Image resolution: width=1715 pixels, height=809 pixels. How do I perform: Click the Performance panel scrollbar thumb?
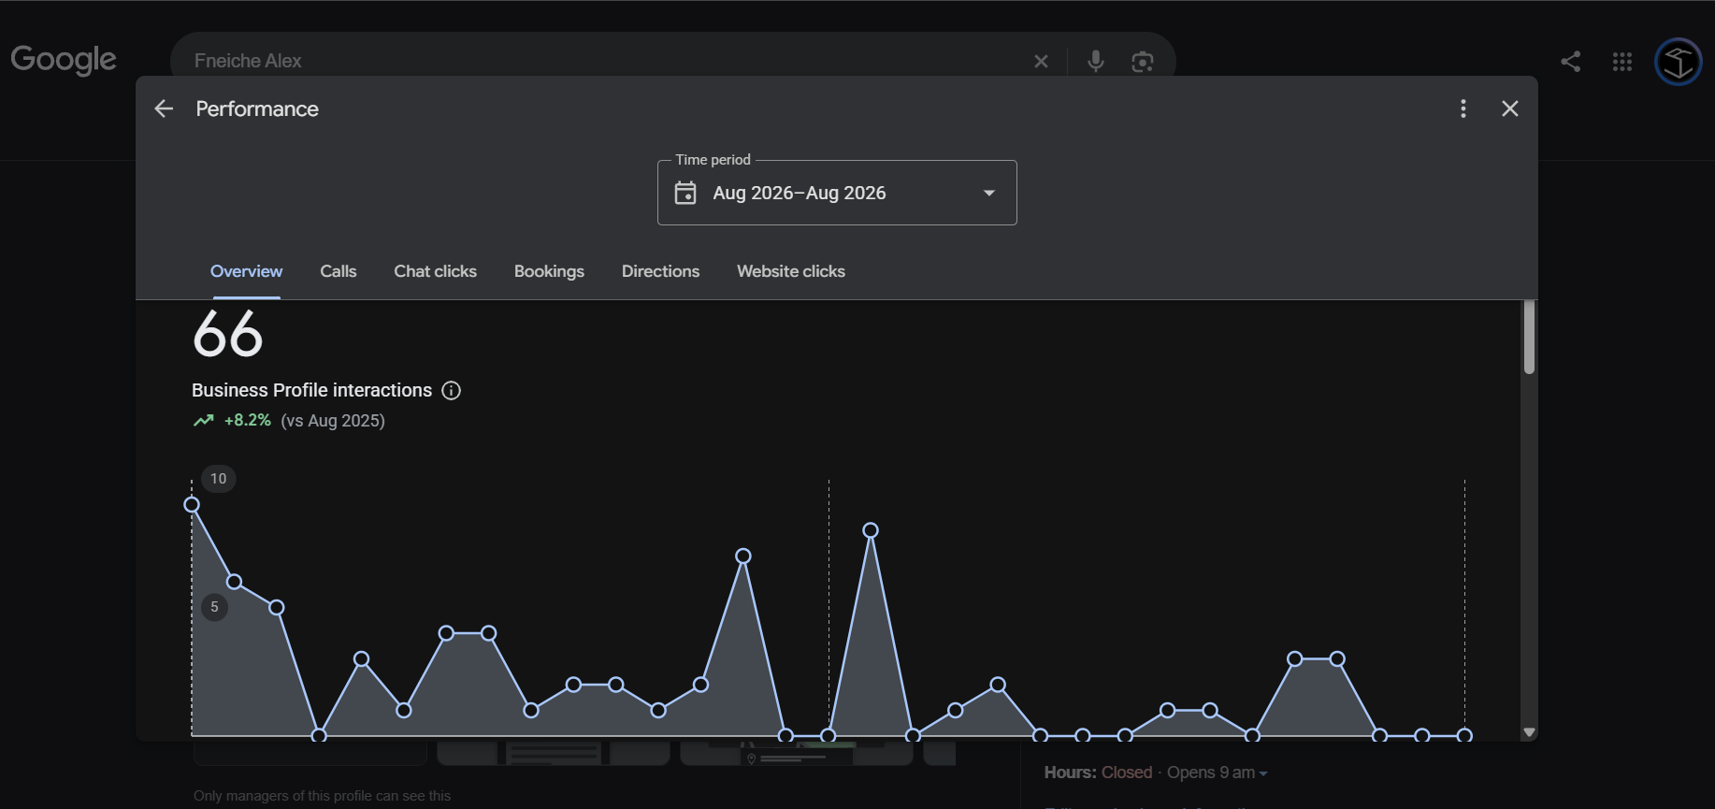pyautogui.click(x=1529, y=337)
